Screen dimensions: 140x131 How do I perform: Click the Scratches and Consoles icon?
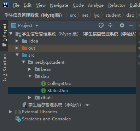pos(18,119)
